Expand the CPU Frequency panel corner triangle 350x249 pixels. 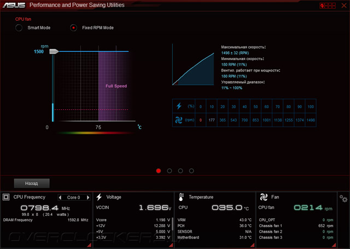[x=89, y=245]
